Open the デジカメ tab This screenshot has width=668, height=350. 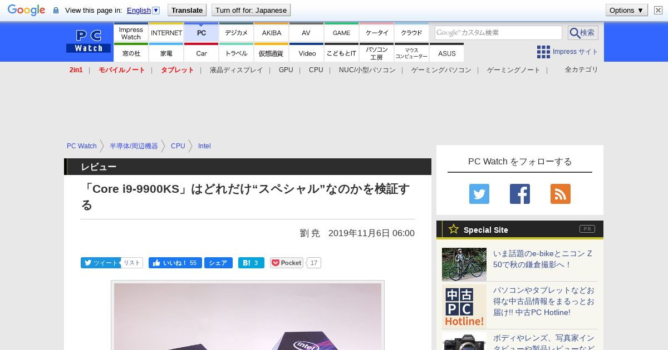point(237,33)
